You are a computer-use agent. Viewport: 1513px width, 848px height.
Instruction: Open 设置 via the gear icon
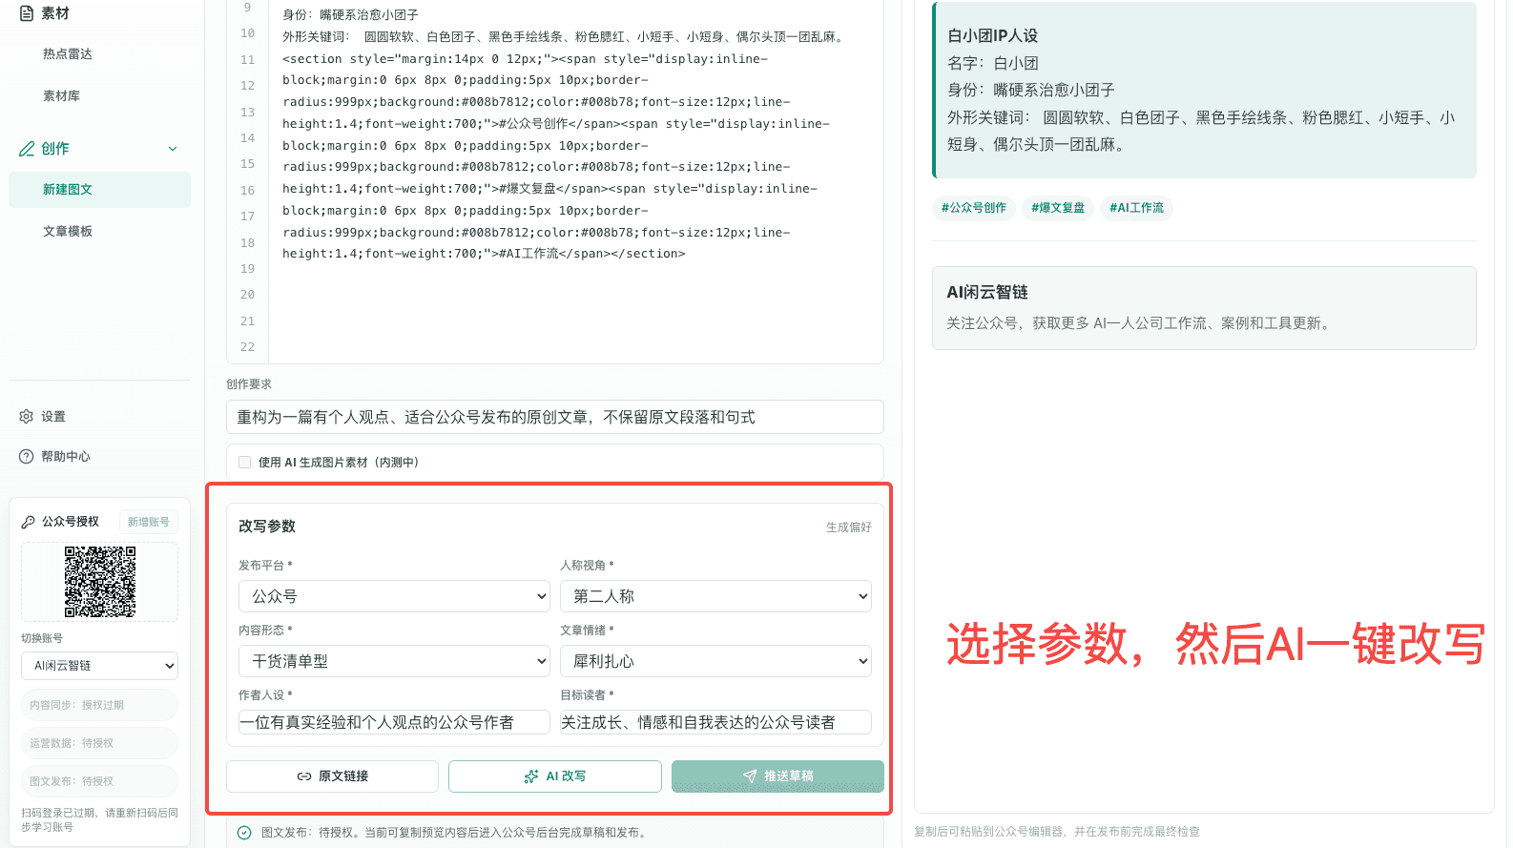click(x=27, y=417)
